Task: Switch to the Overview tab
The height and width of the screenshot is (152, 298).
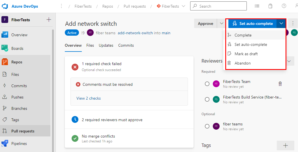Action: (x=73, y=45)
